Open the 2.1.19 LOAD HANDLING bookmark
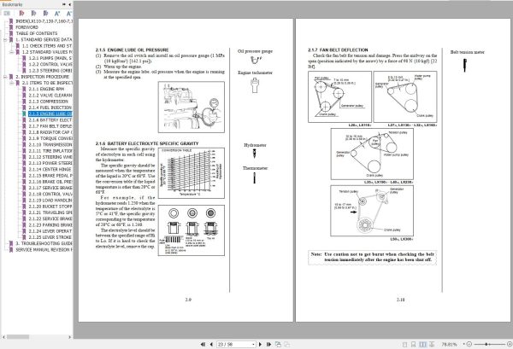The height and width of the screenshot is (349, 513). click(50, 201)
